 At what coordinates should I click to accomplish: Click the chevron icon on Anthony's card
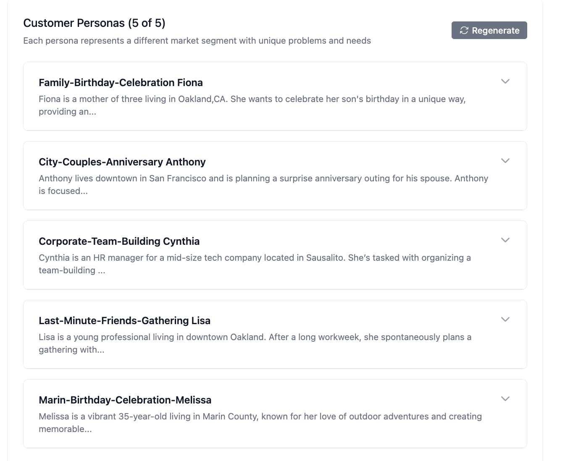click(x=505, y=160)
